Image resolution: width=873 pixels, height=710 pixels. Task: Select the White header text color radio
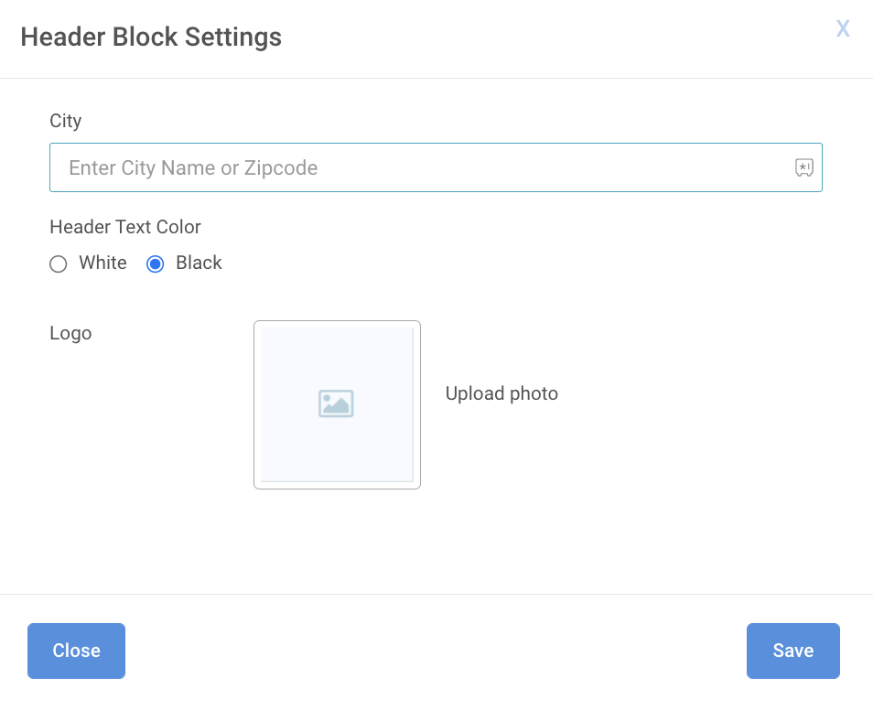coord(58,264)
